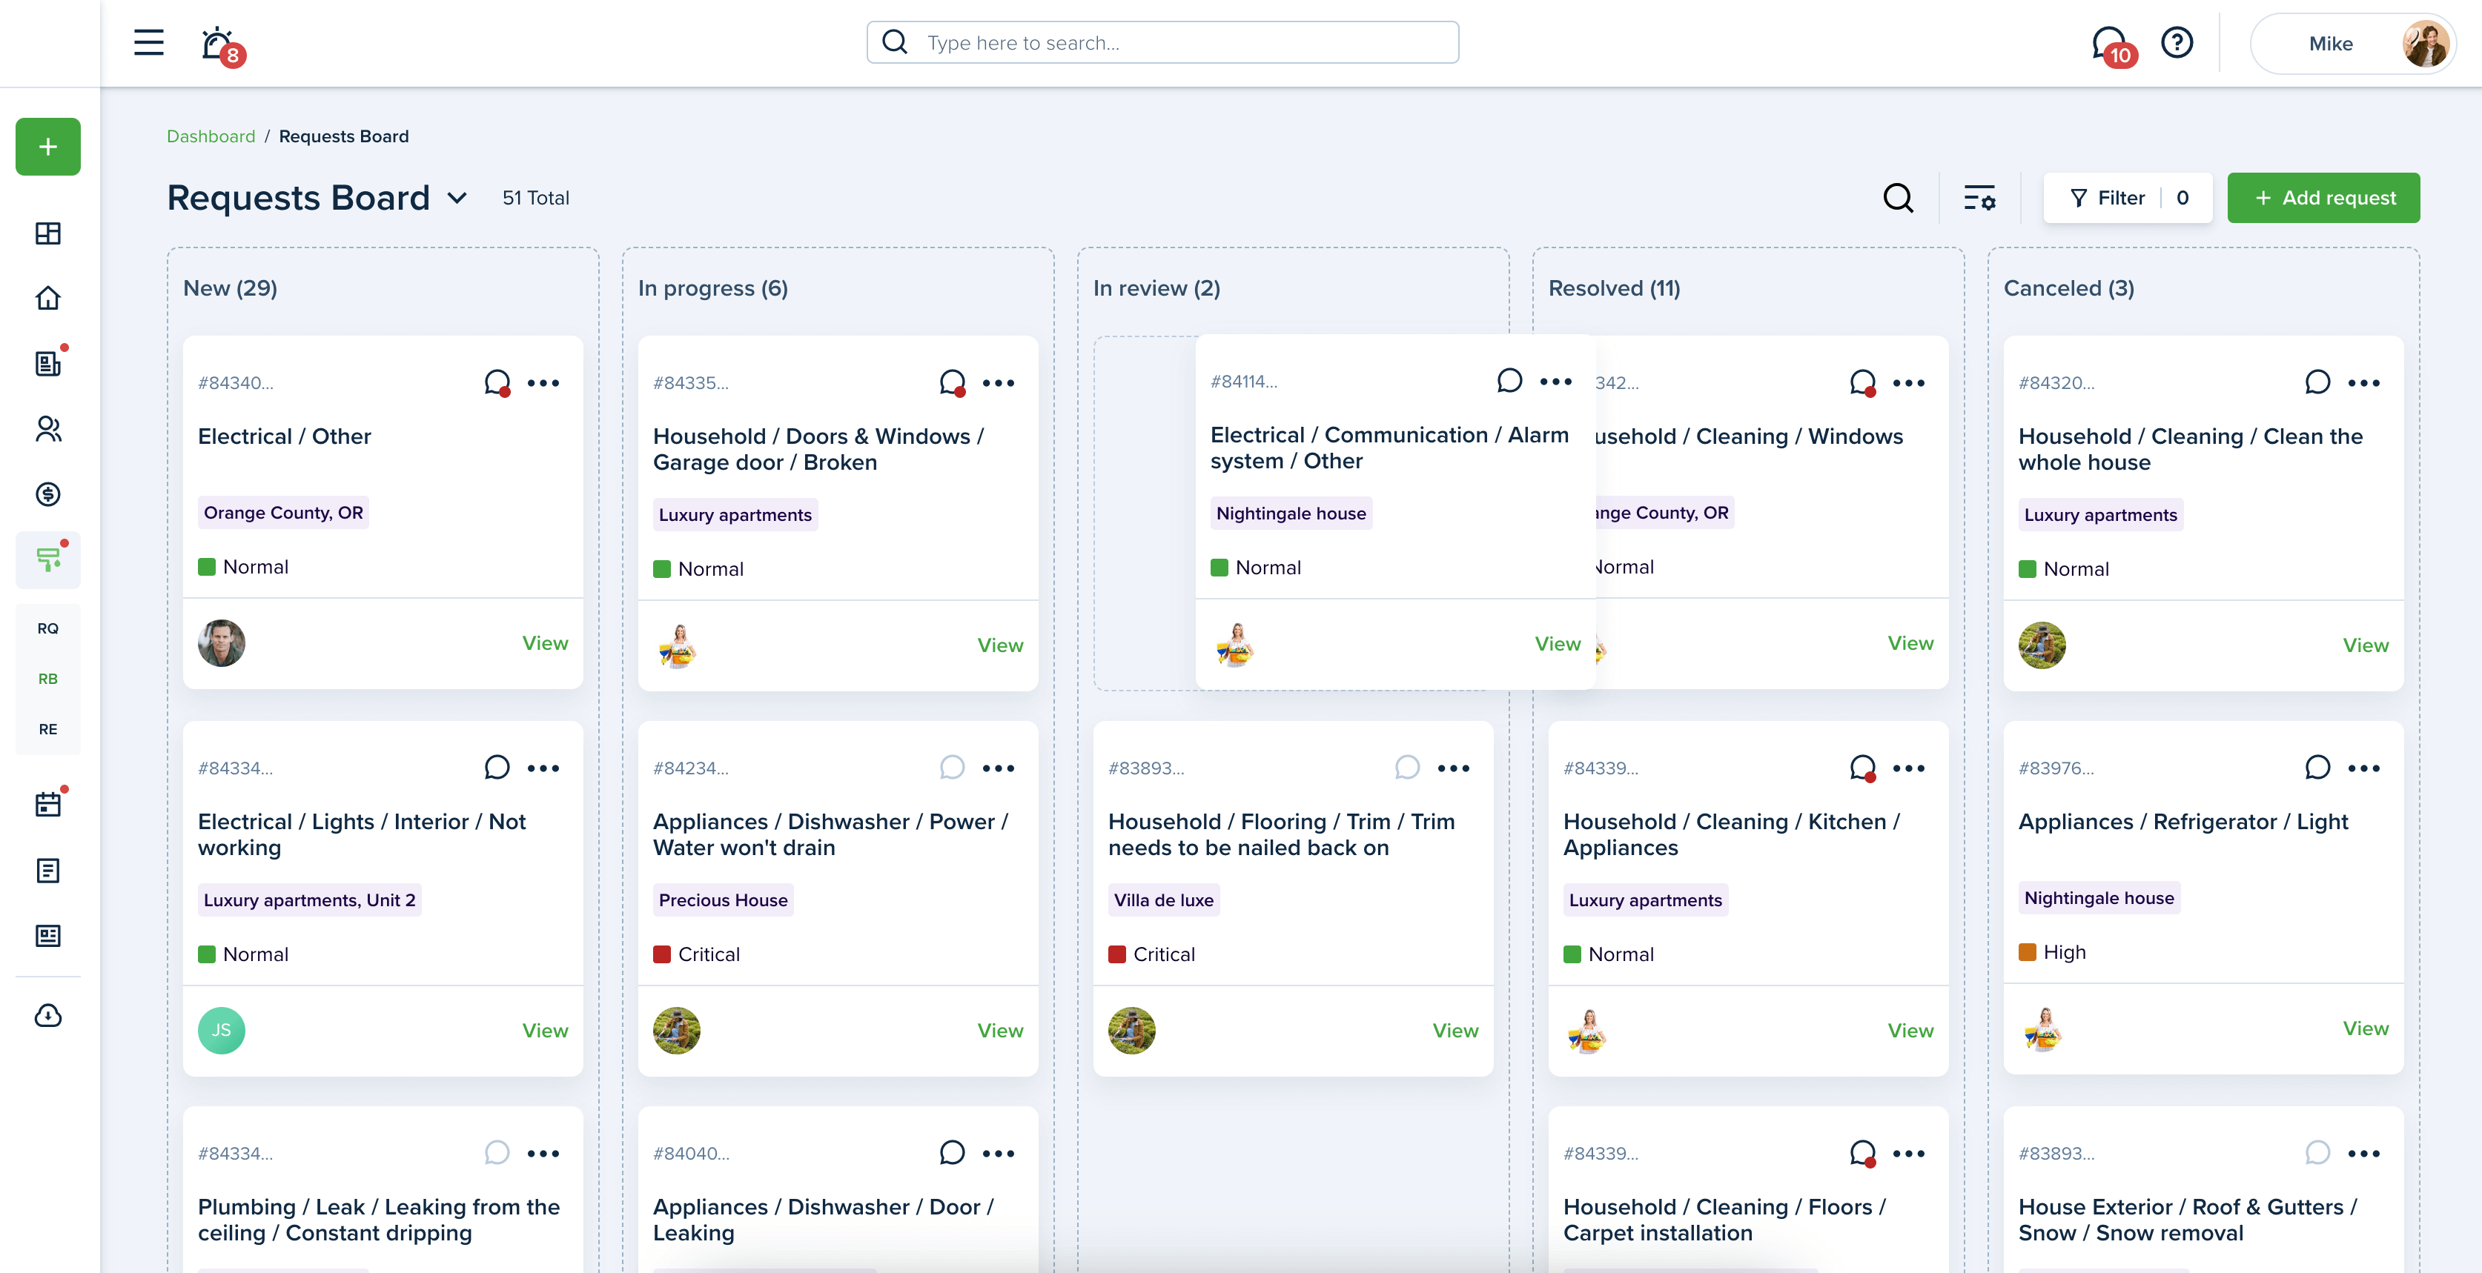The width and height of the screenshot is (2482, 1273).
Task: Open the RQ submenu item
Action: 48,628
